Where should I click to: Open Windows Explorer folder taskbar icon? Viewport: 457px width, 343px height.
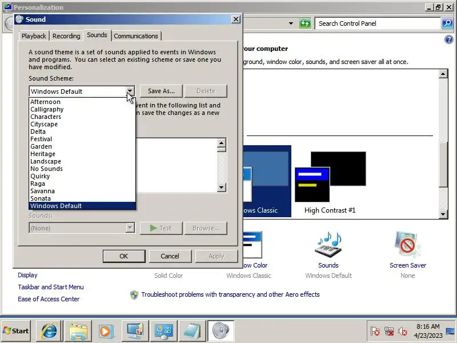pos(78,331)
